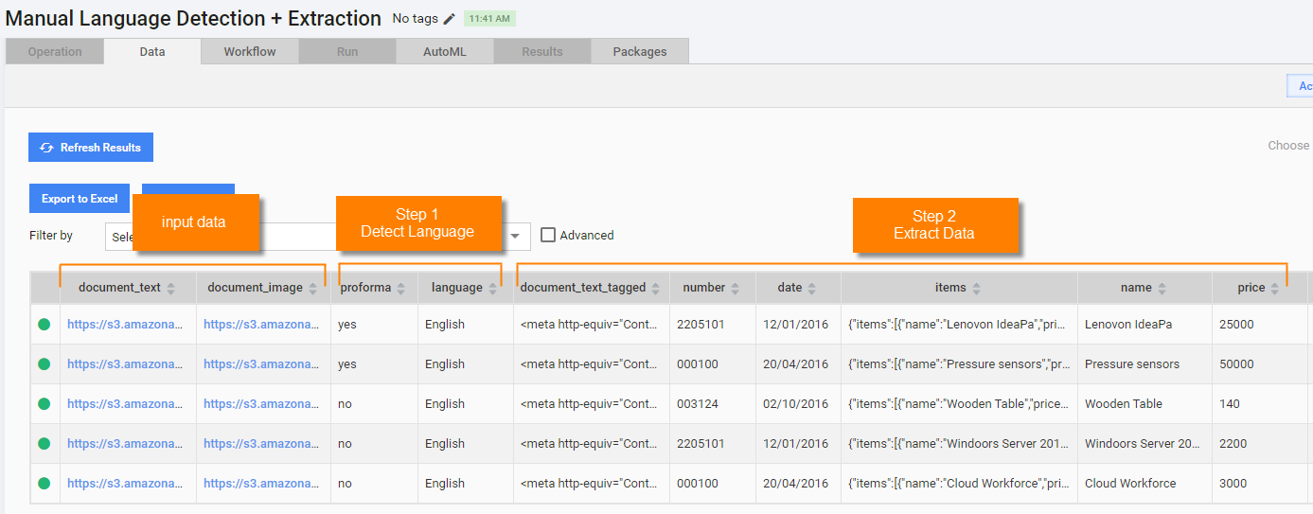This screenshot has width=1313, height=514.
Task: Toggle the Advanced checkbox
Action: (x=548, y=235)
